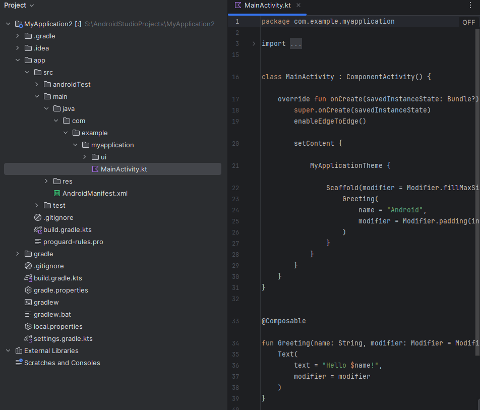The image size is (480, 410).
Task: Expand the androidTest folder
Action: coord(37,85)
